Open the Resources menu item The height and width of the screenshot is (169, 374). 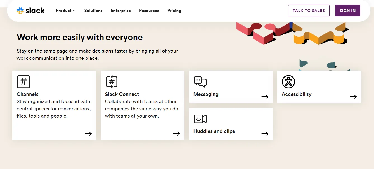point(149,11)
